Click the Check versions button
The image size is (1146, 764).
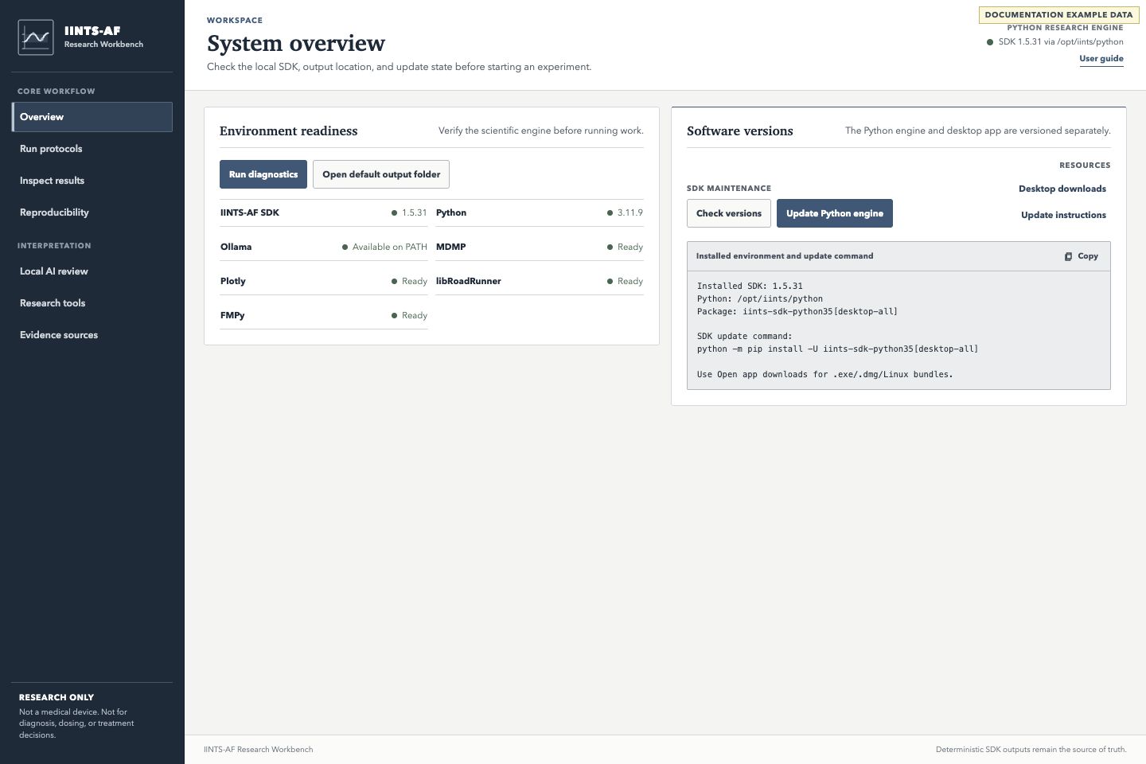click(729, 213)
